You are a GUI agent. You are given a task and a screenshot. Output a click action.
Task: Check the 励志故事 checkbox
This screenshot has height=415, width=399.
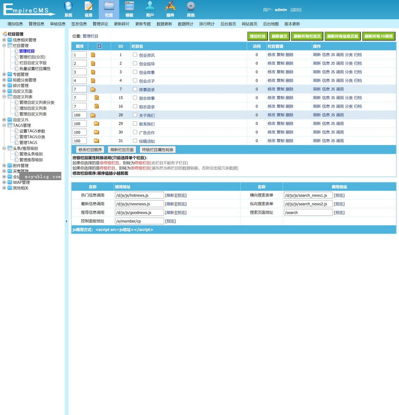(135, 98)
